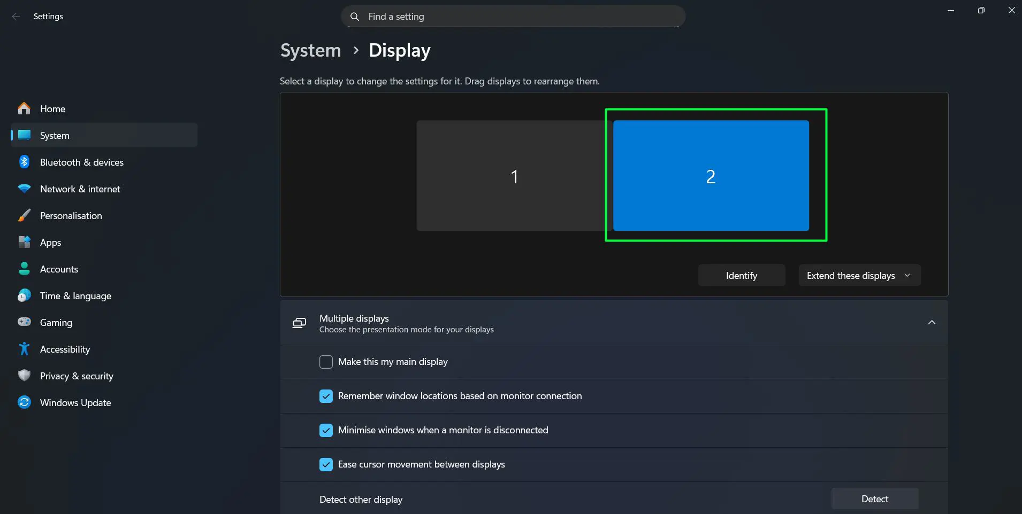This screenshot has width=1022, height=514.
Task: Click the Personalisation brush icon
Action: pyautogui.click(x=24, y=215)
